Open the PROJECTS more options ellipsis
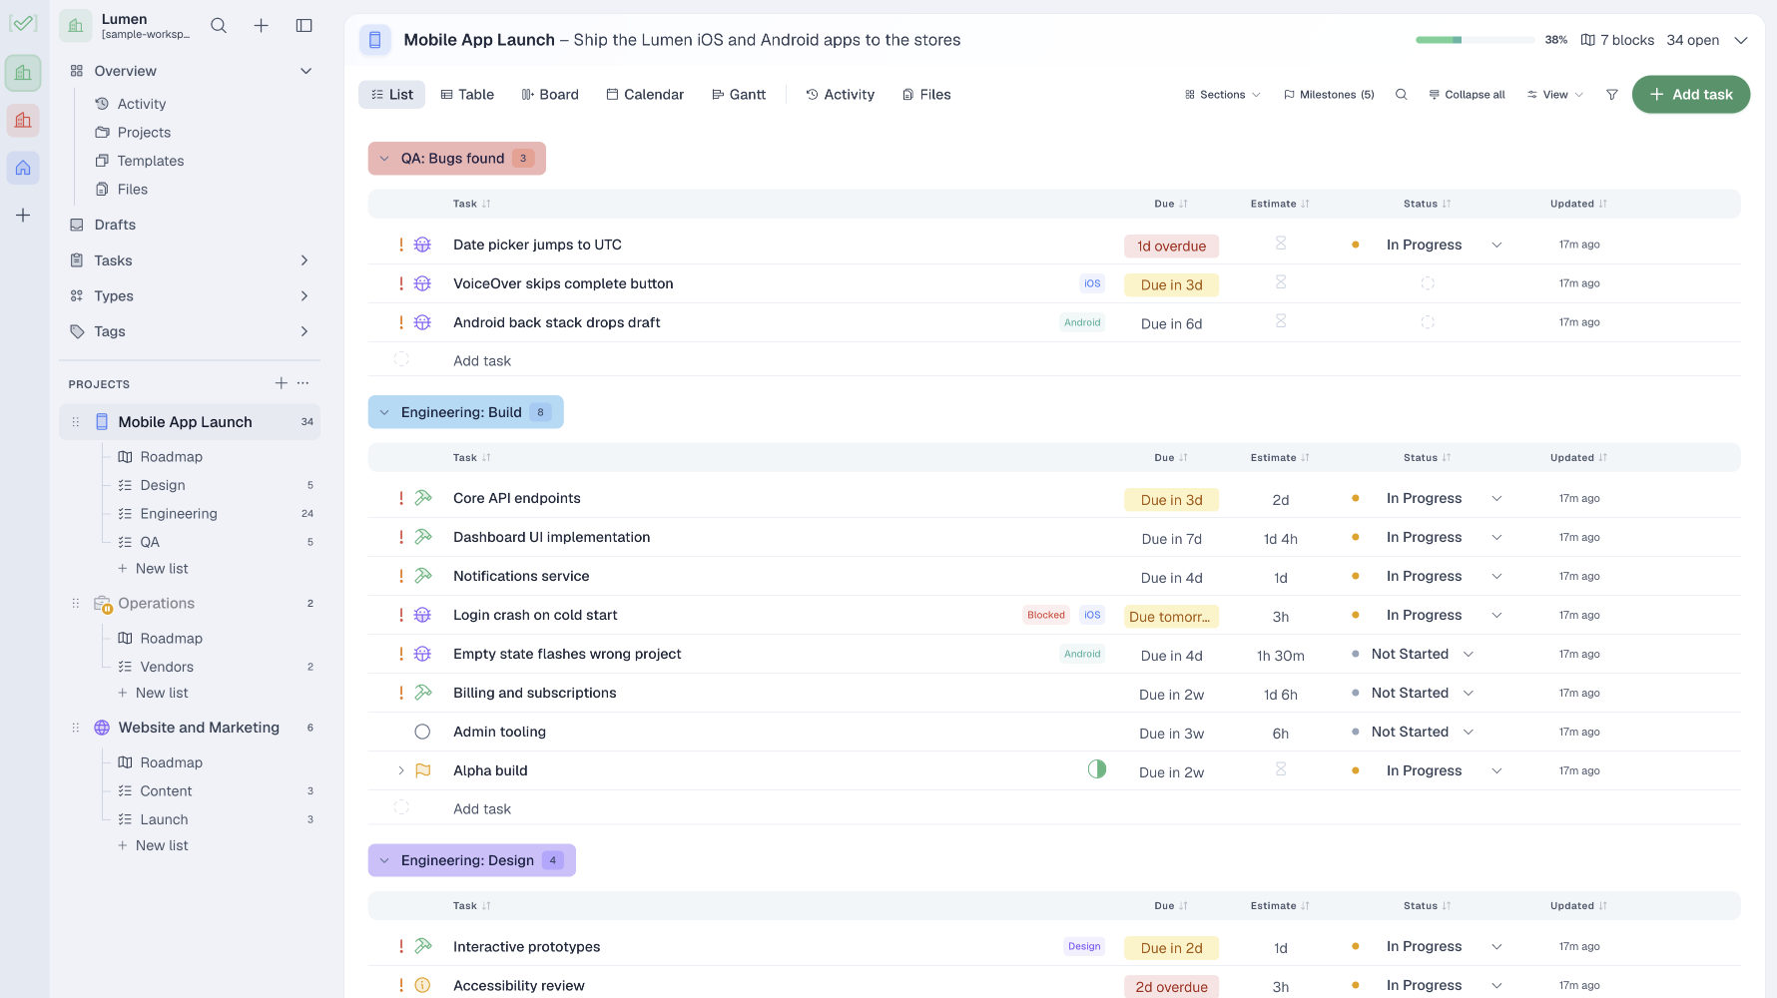The image size is (1777, 998). 303,383
